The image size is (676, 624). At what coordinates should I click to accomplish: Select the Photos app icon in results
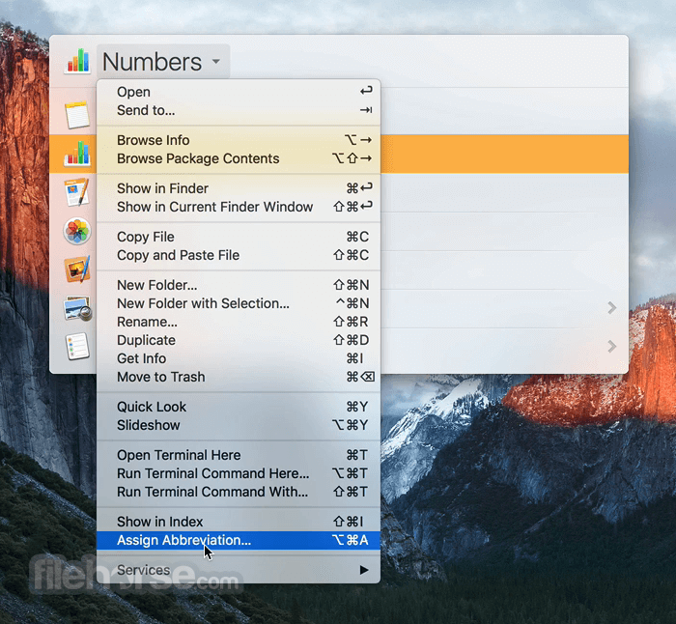pos(77,231)
